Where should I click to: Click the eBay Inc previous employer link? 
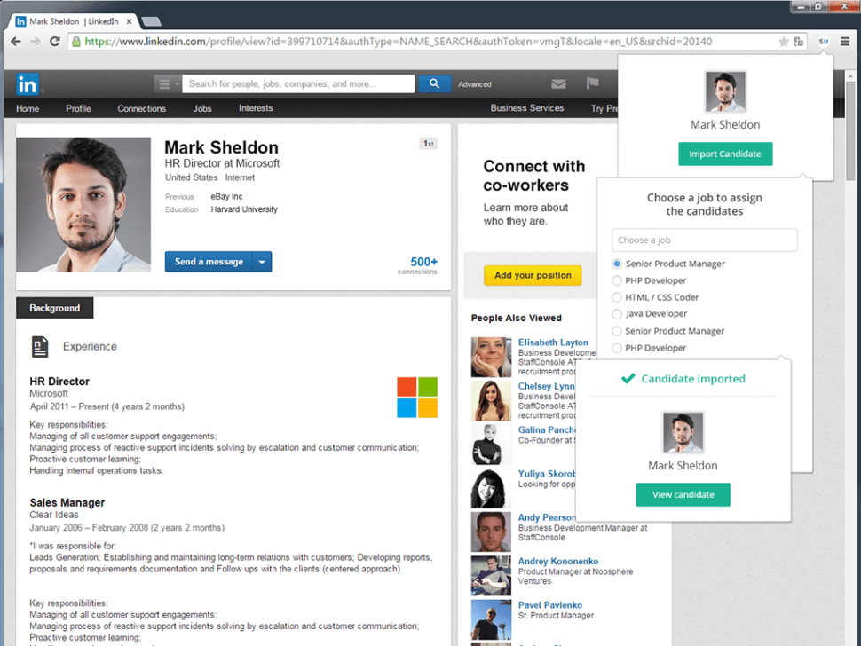click(226, 196)
